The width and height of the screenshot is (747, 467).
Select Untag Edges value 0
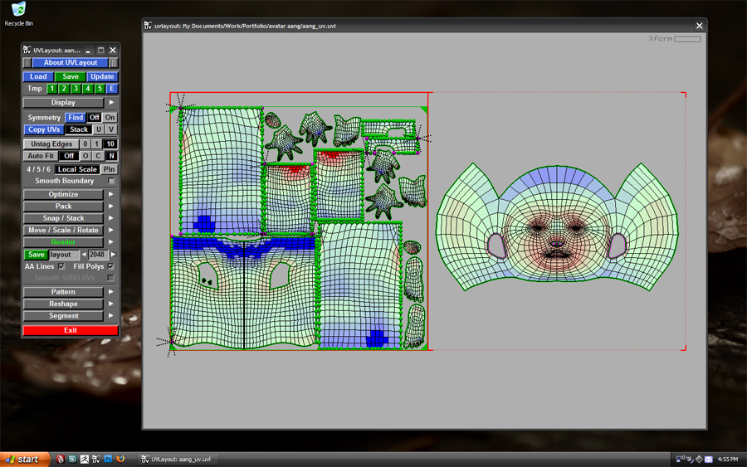[85, 144]
